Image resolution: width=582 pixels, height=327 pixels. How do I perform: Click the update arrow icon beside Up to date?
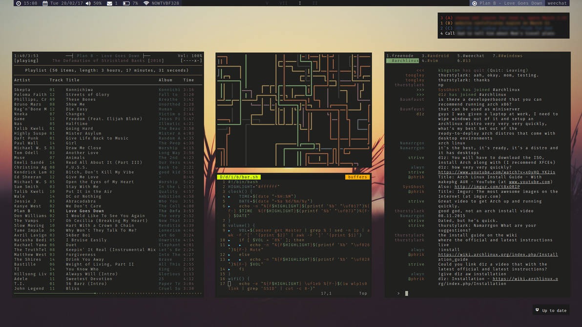(x=537, y=310)
